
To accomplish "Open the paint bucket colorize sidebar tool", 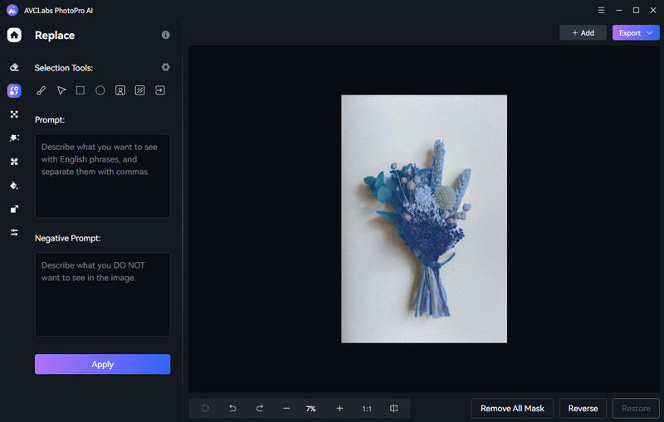I will [14, 185].
